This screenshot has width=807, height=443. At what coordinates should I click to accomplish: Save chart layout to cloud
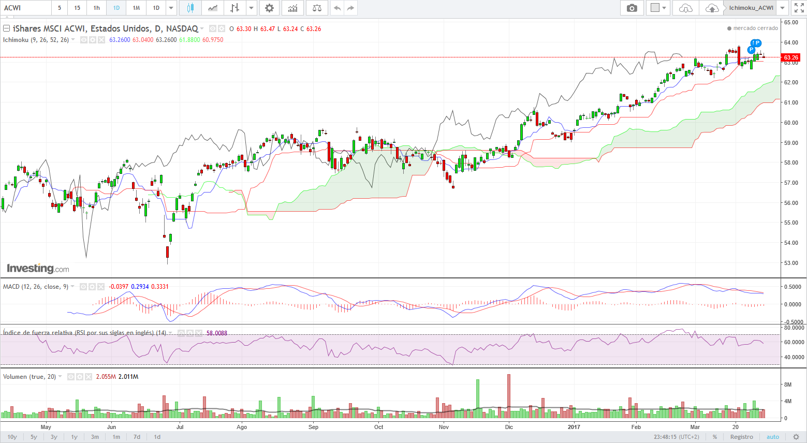click(712, 8)
